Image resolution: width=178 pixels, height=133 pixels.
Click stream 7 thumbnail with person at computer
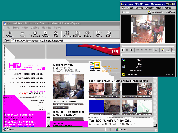[x=129, y=106]
